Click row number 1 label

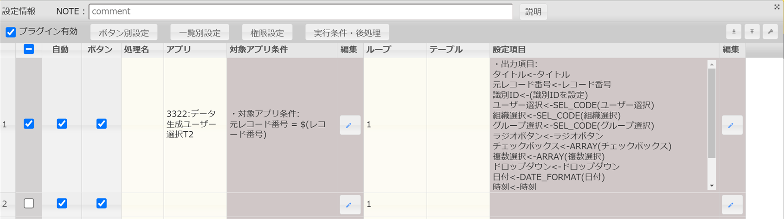pos(5,124)
